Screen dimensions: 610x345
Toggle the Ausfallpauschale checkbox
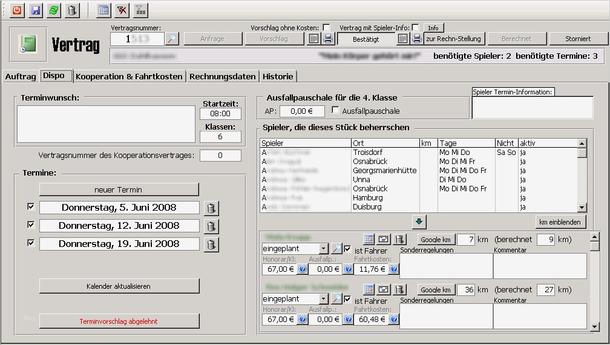coord(335,111)
